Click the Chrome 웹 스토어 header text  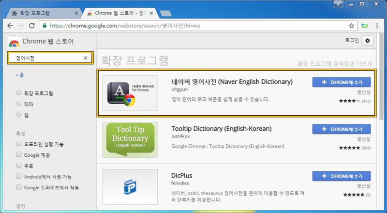coord(48,41)
